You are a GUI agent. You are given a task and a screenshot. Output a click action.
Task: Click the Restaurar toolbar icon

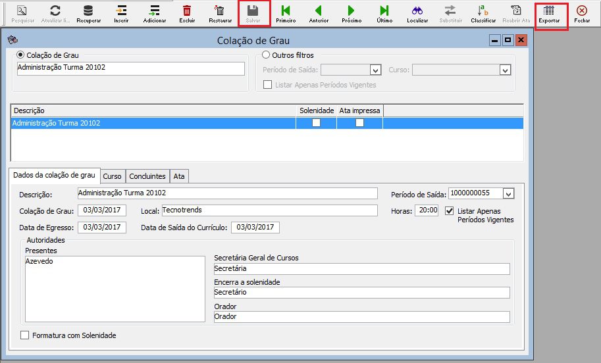[x=220, y=11]
